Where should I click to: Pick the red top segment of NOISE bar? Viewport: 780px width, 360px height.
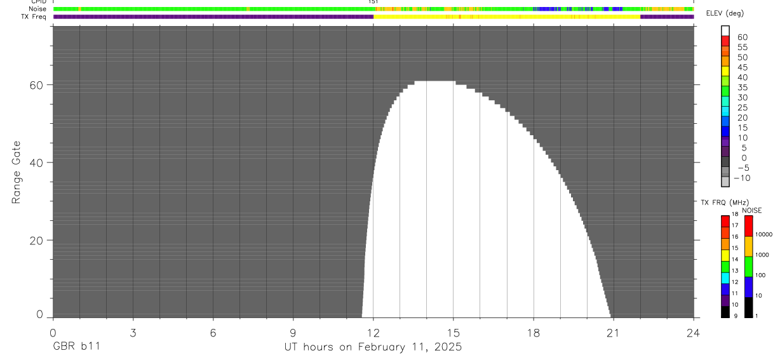(x=748, y=226)
